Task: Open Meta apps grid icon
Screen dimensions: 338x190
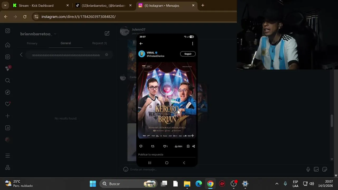Action: tap(8, 168)
